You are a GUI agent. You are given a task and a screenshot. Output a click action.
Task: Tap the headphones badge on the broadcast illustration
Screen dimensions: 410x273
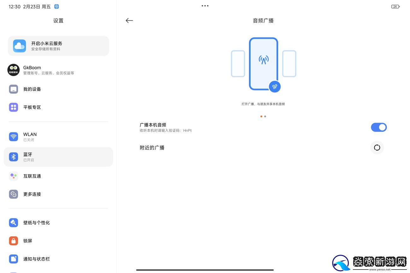tap(275, 86)
